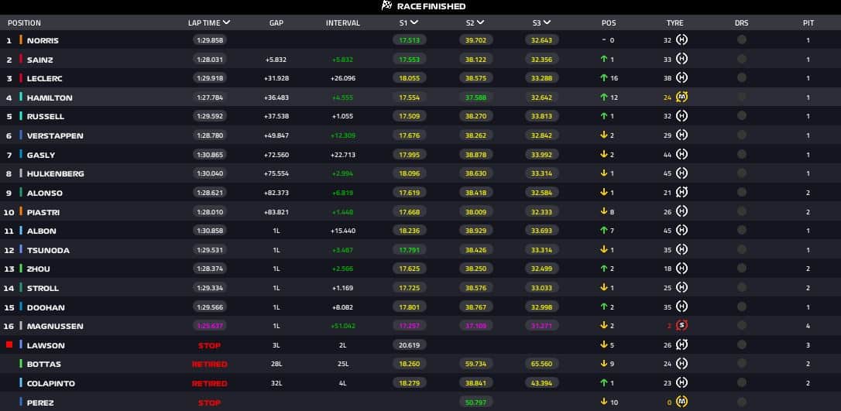Viewport: 841px width, 411px height.
Task: Click the red team color bar beside Leclerc
Action: tap(21, 77)
